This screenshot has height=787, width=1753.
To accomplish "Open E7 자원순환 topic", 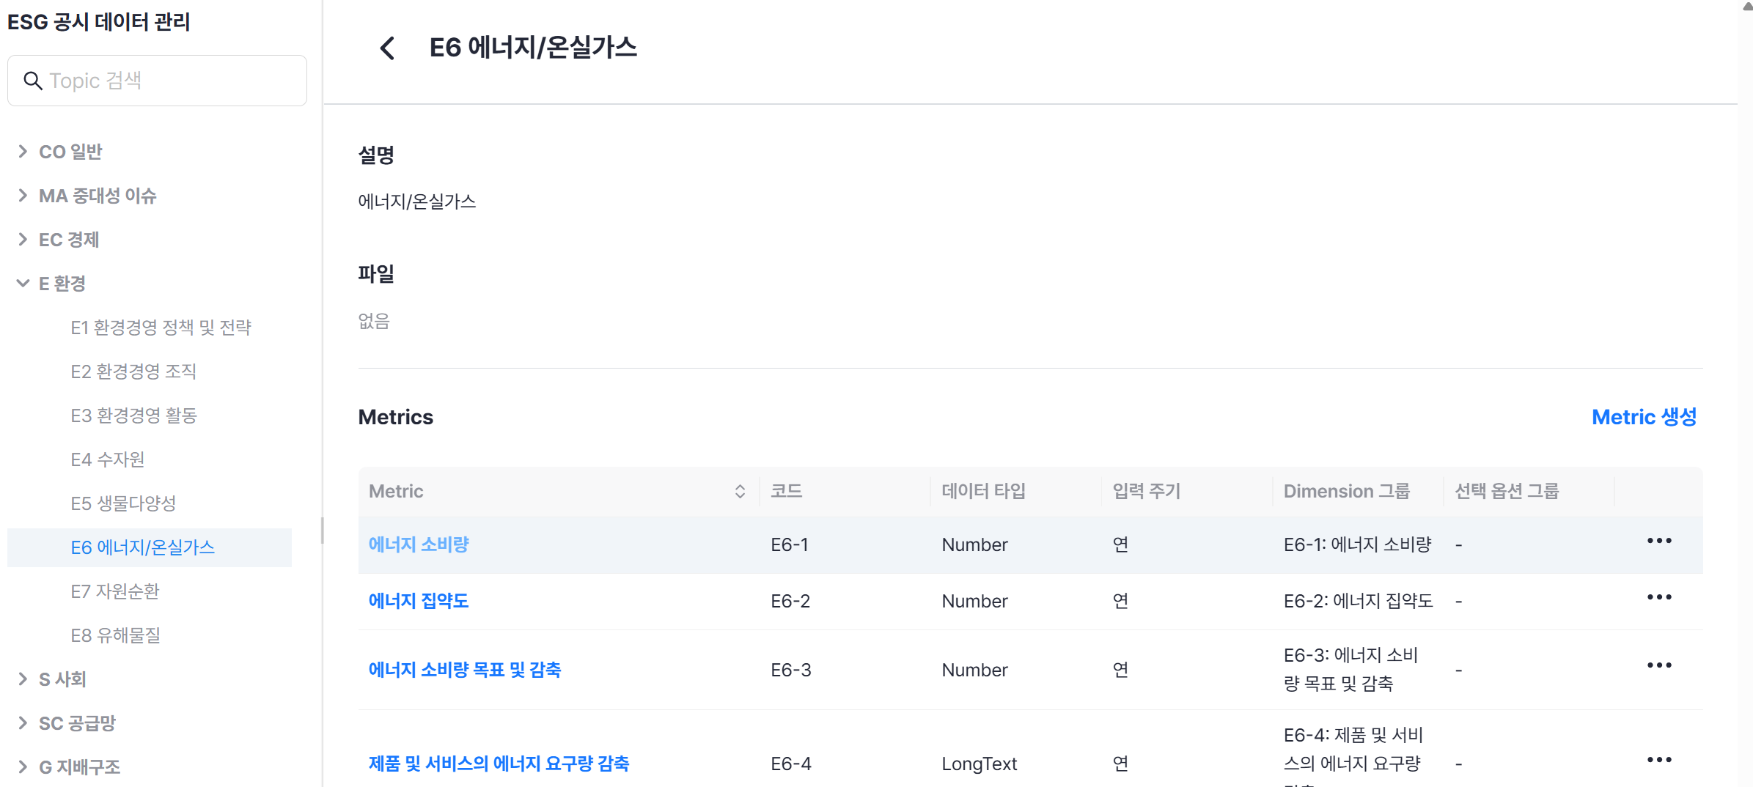I will (115, 591).
